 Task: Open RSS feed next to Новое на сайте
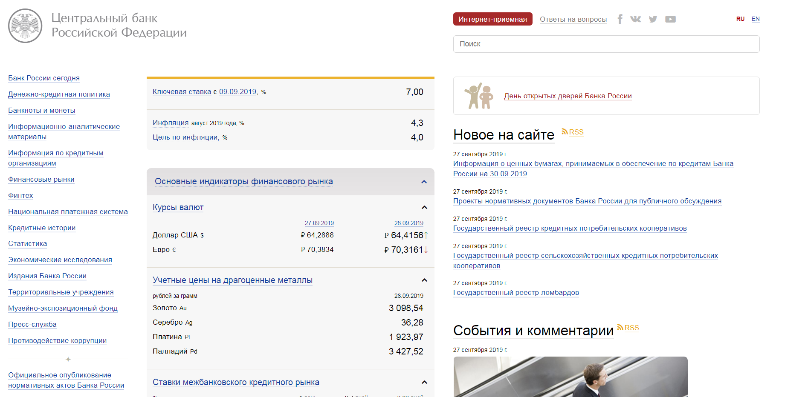click(573, 132)
